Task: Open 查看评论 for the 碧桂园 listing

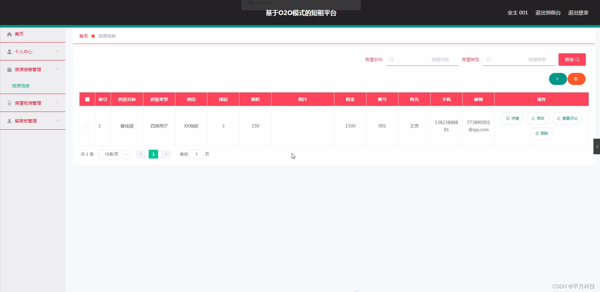Action: pos(567,118)
